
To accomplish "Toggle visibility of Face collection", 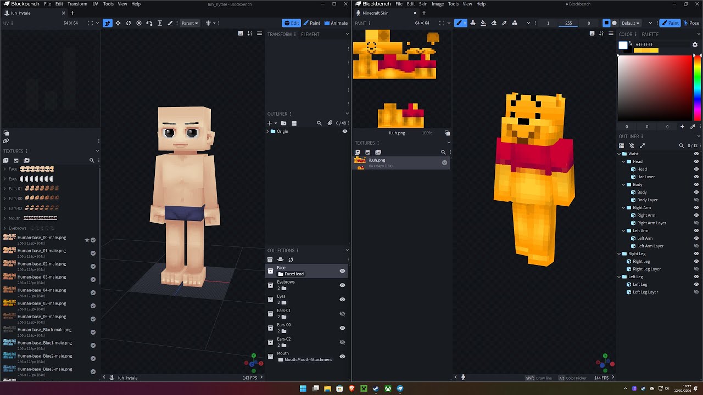I will coord(342,271).
